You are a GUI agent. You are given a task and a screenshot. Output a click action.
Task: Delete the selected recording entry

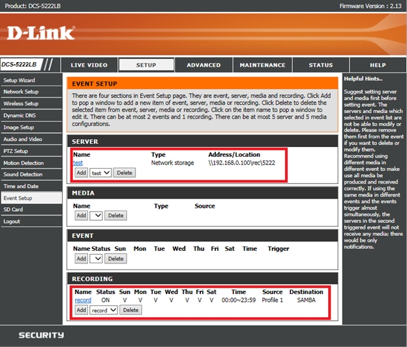(x=130, y=310)
